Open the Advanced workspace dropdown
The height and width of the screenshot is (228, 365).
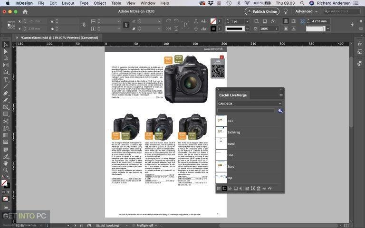pos(306,11)
